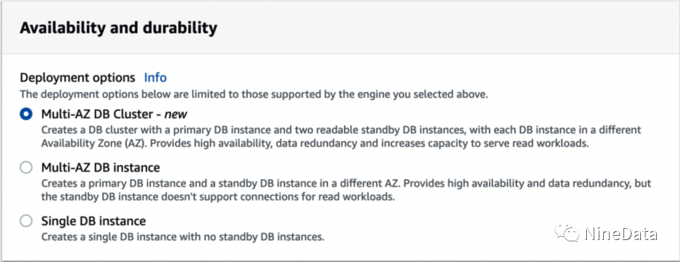
Task: Click blank panel area left of NineData watermark
Action: (441, 234)
